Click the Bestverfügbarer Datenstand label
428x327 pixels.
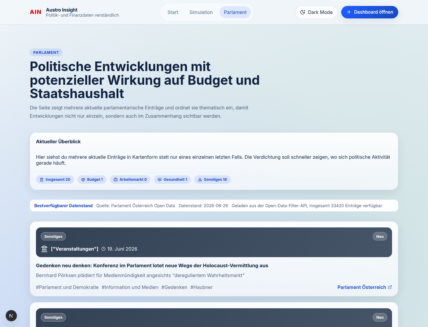click(63, 206)
